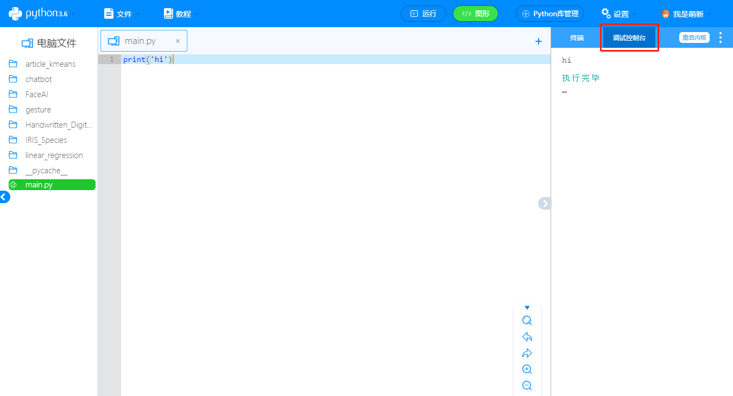Click the 重启内核 button

(x=694, y=37)
